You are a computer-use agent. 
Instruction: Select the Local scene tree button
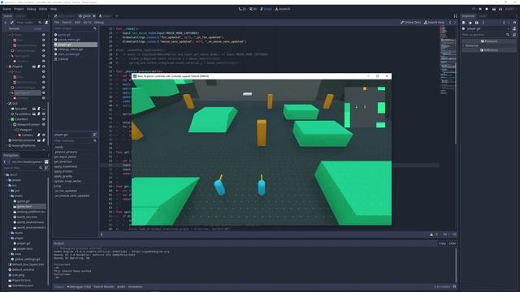(x=37, y=28)
